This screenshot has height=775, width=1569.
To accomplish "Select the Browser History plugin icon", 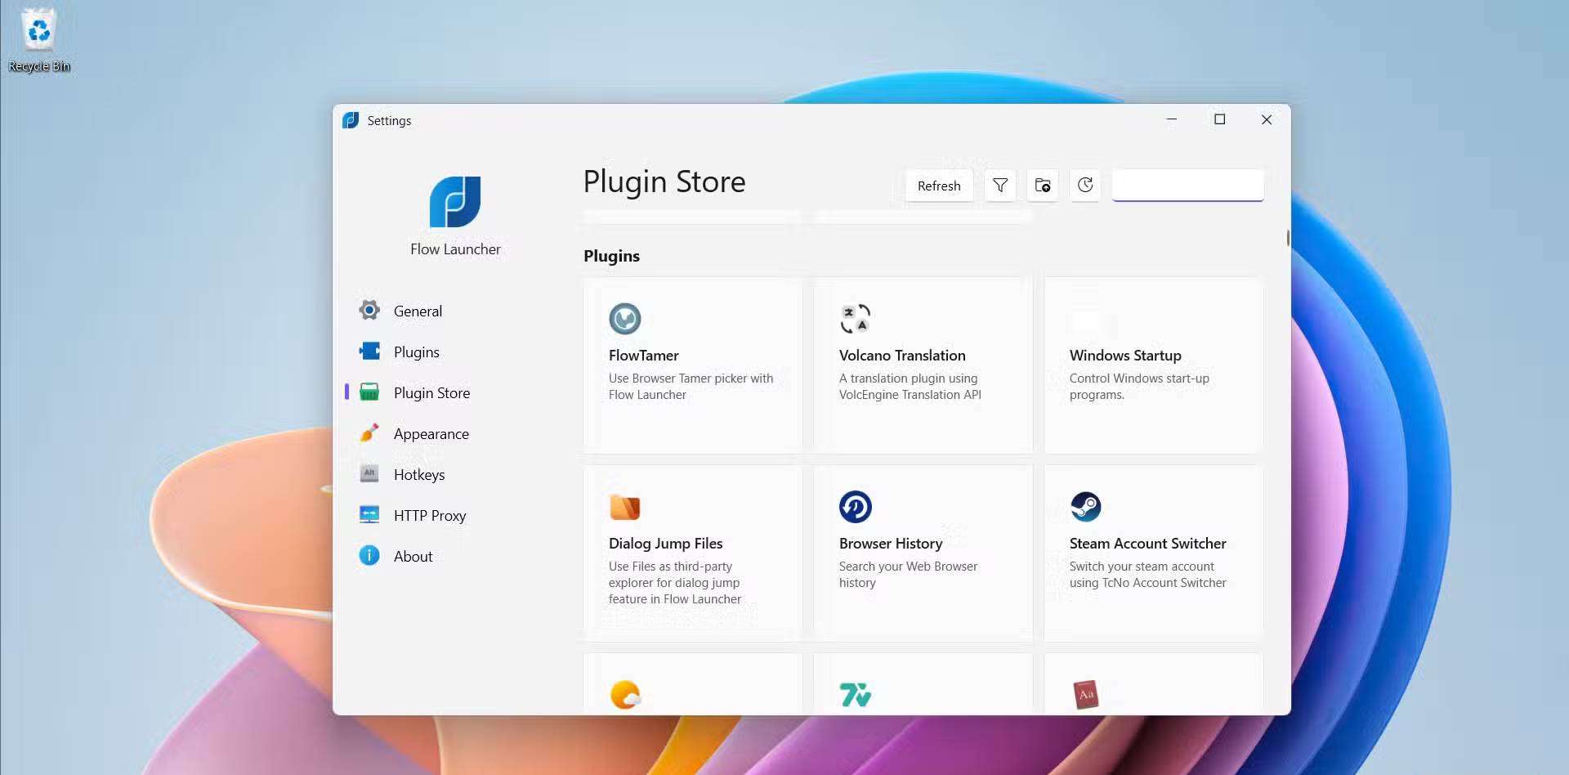I will click(856, 507).
